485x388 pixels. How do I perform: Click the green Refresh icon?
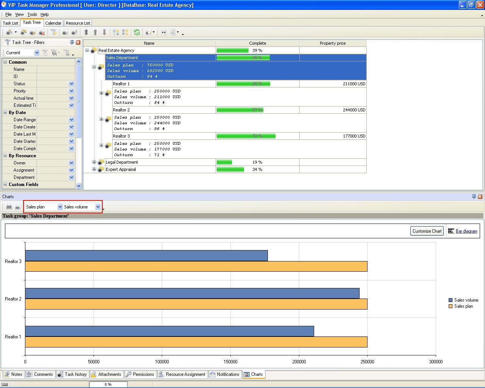(x=137, y=33)
